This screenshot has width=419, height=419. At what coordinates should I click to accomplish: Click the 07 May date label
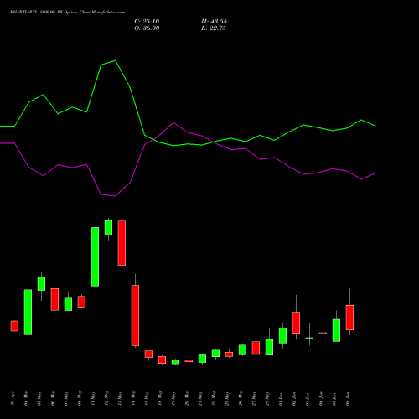click(66, 399)
